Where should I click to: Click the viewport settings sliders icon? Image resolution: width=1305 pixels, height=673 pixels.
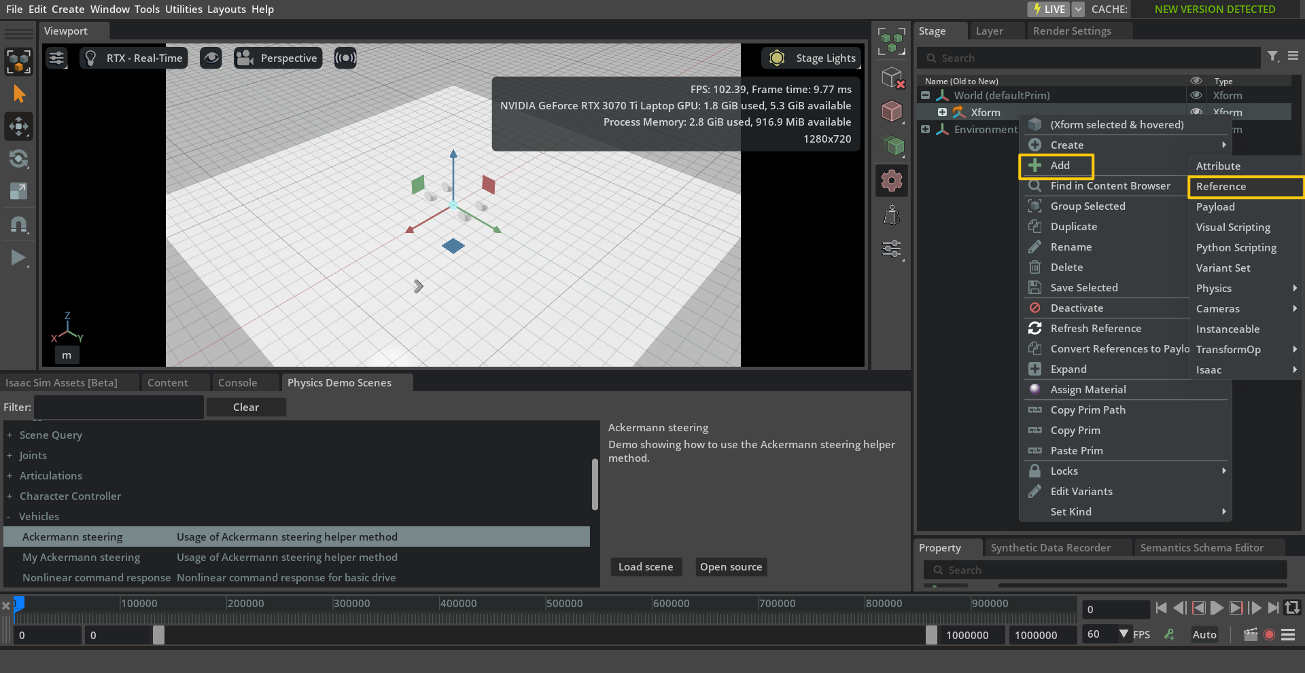coord(56,58)
